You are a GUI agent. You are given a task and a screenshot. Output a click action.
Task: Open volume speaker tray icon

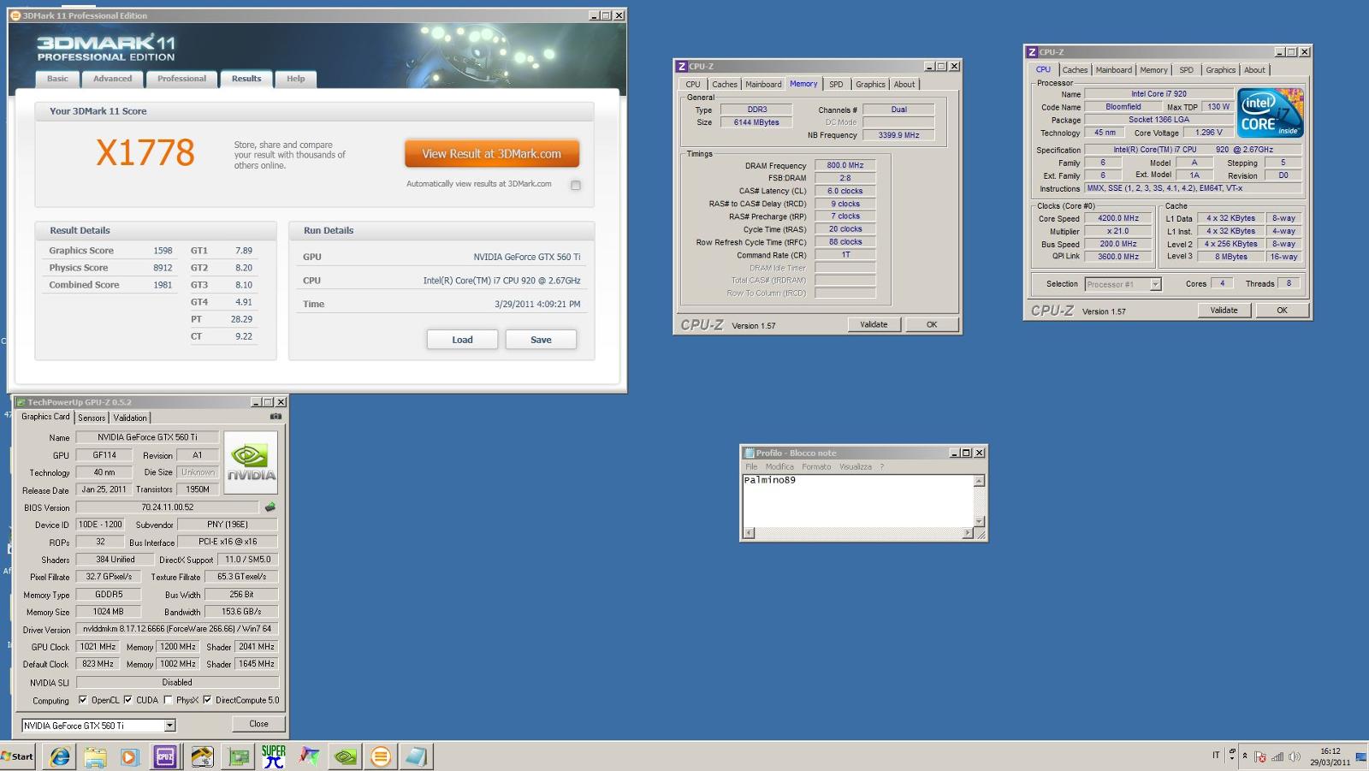tap(1294, 756)
